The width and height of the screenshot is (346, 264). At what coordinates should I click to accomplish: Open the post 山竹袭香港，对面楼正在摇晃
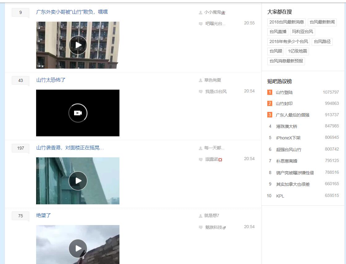point(70,148)
